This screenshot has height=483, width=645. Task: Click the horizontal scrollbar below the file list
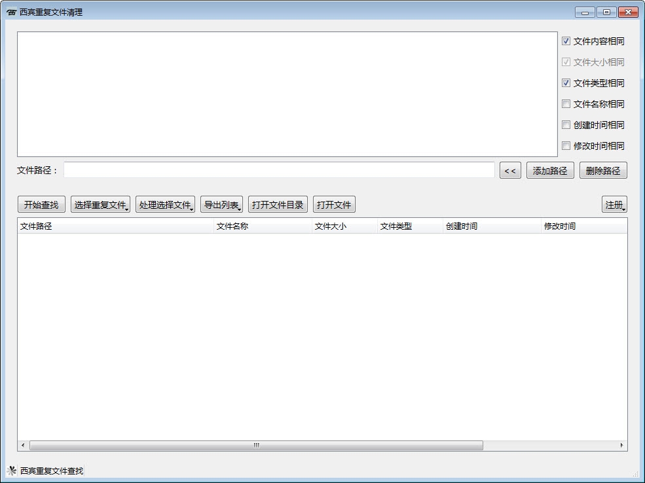point(255,445)
